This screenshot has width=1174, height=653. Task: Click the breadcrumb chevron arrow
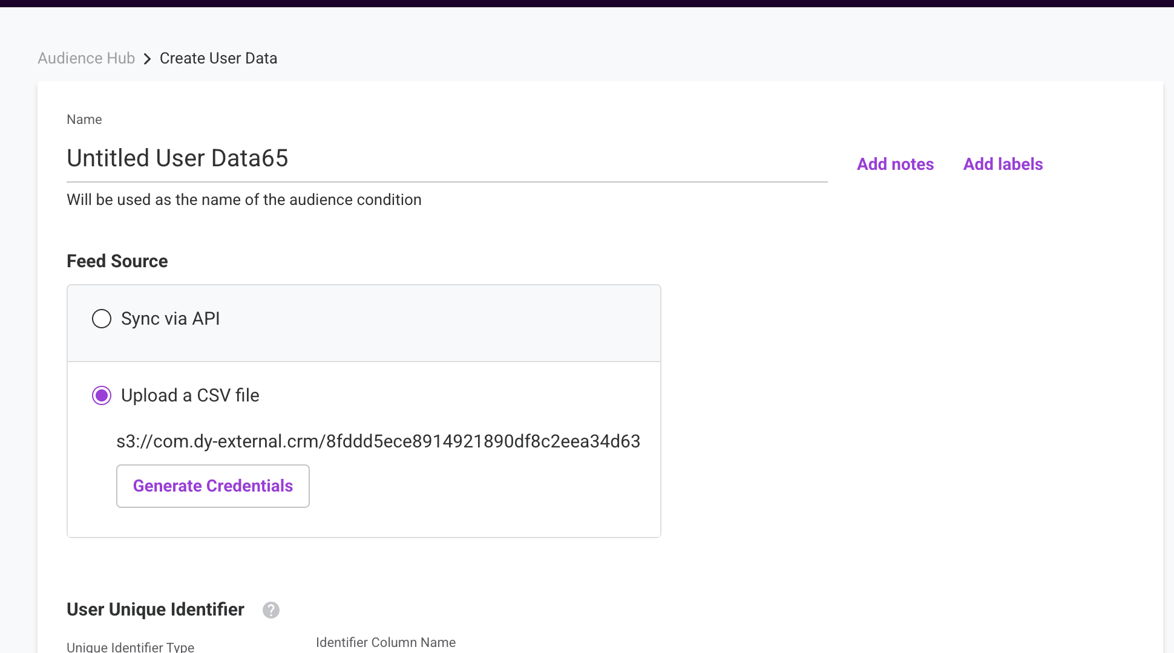(x=147, y=59)
